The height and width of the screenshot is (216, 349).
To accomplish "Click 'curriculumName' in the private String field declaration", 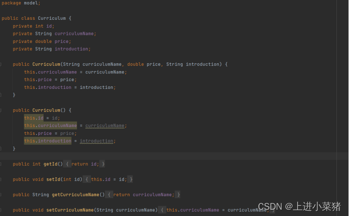I will [x=74, y=33].
